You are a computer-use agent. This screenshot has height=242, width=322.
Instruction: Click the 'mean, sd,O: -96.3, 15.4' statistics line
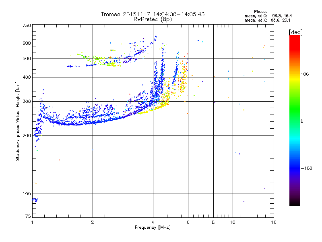click(268, 16)
